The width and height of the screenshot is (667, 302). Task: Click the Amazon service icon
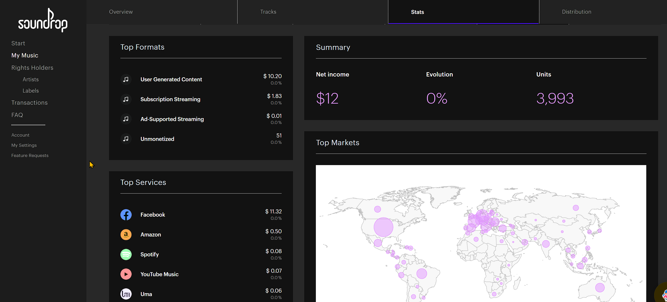pos(126,235)
